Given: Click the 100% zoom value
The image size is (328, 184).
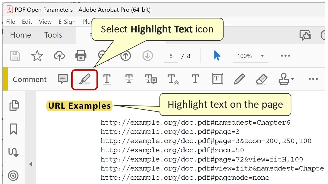Looking at the screenshot, I should coord(244,56).
